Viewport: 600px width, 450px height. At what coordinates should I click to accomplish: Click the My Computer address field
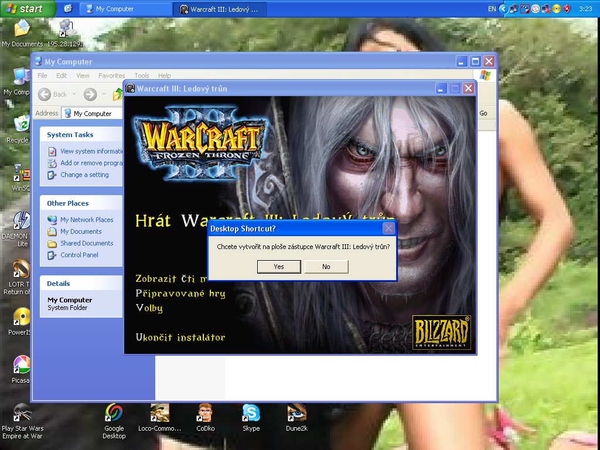tap(92, 113)
